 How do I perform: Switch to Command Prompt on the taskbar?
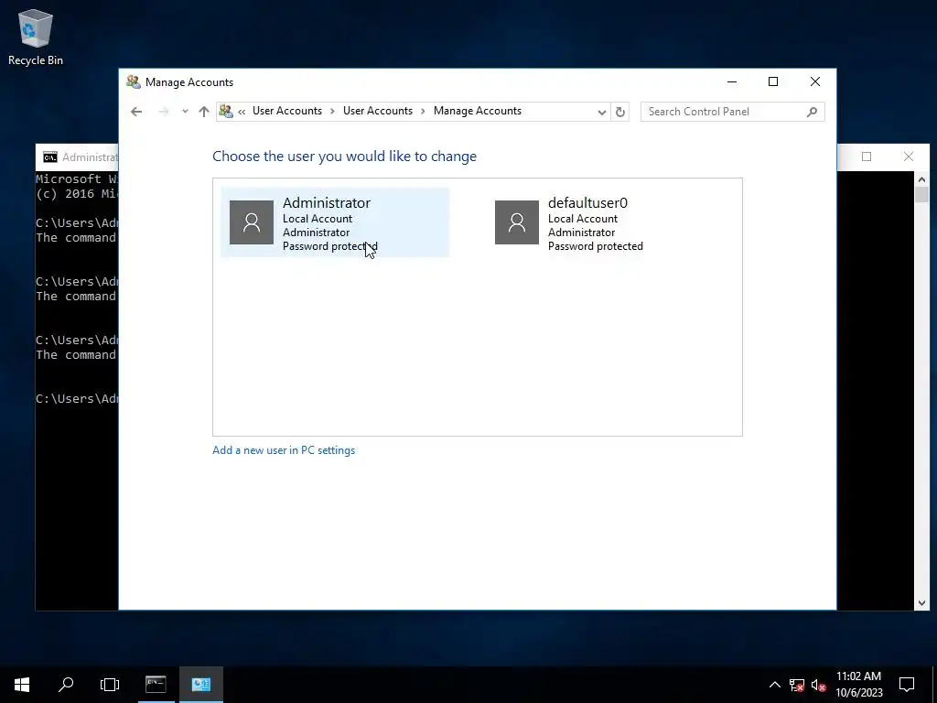click(156, 685)
